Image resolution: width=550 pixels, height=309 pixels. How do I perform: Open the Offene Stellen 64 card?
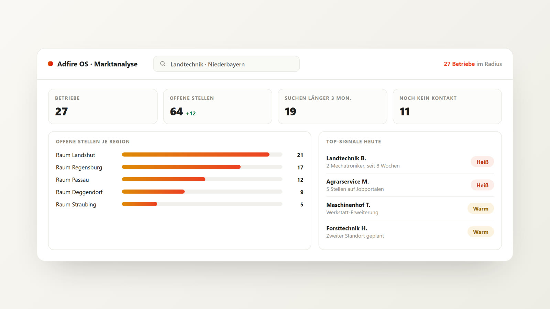(218, 106)
